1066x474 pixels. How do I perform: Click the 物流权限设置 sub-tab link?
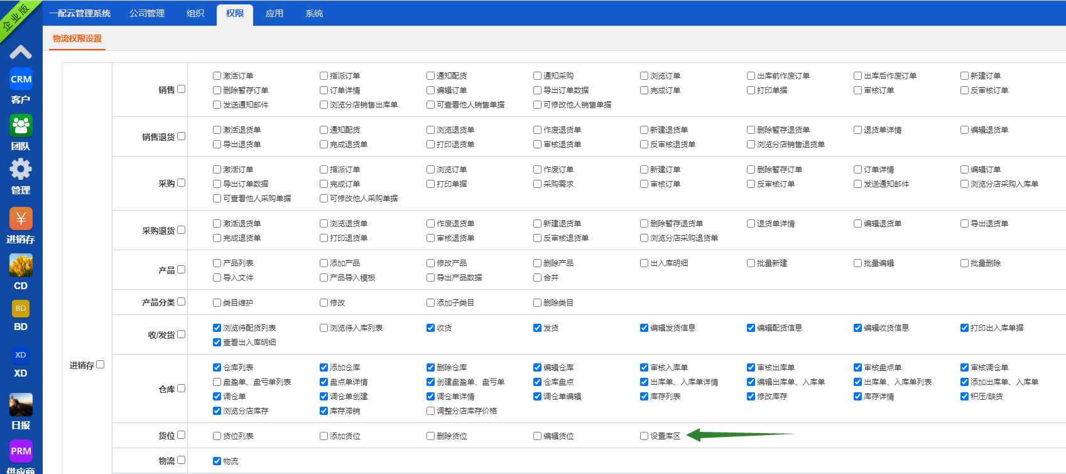coord(77,38)
